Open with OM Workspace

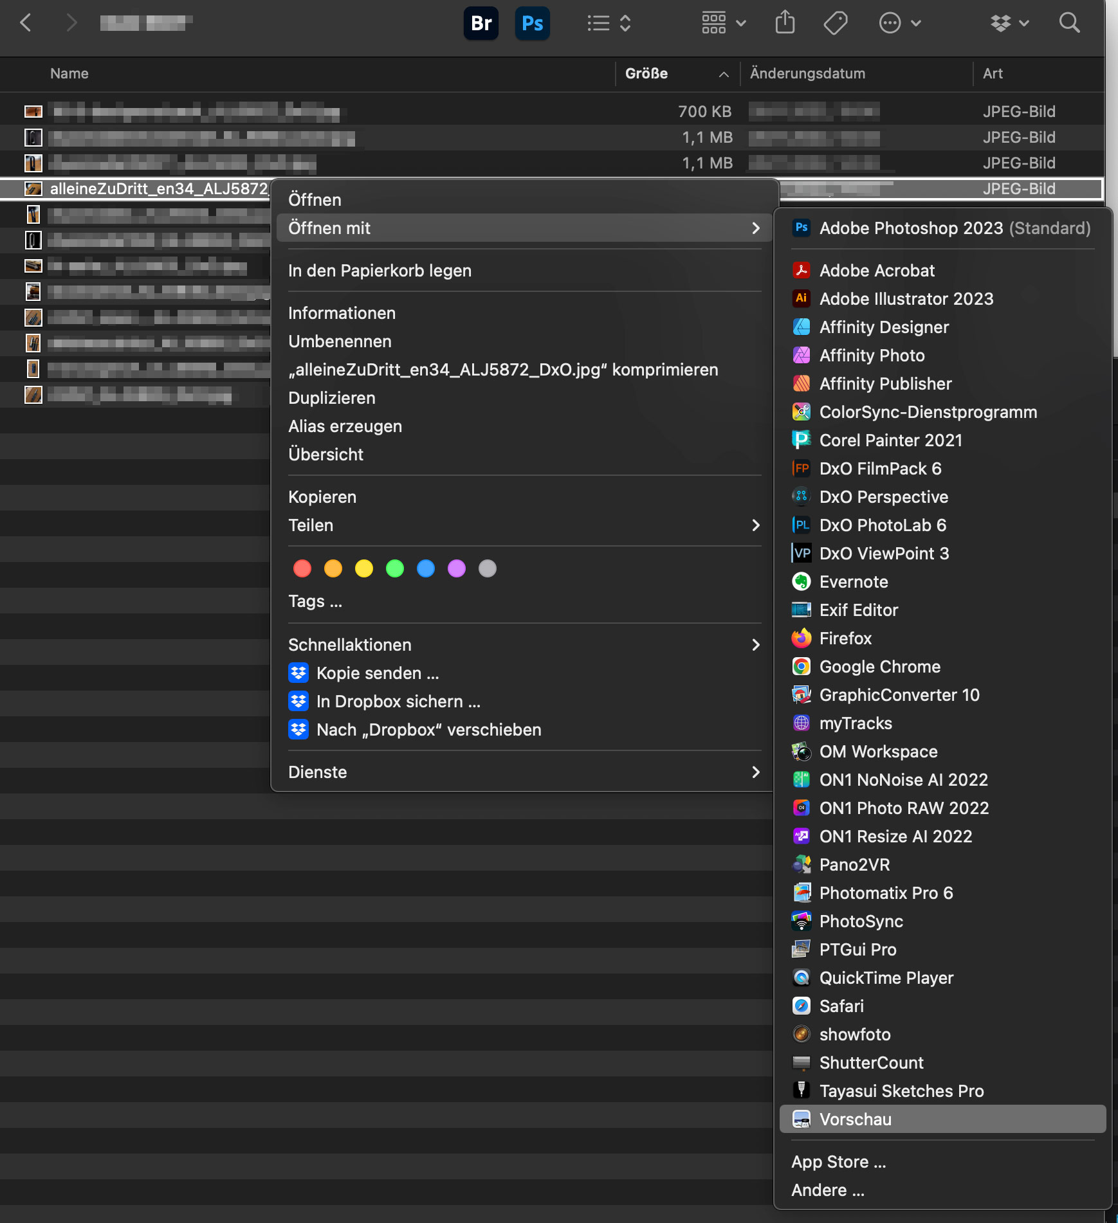coord(942,752)
